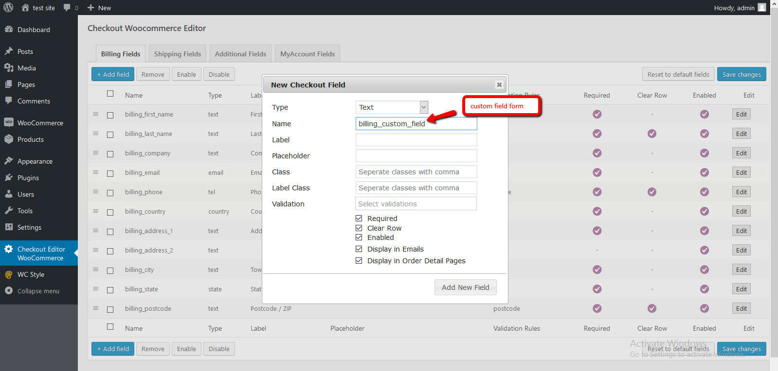Click the empty Label input field

416,140
